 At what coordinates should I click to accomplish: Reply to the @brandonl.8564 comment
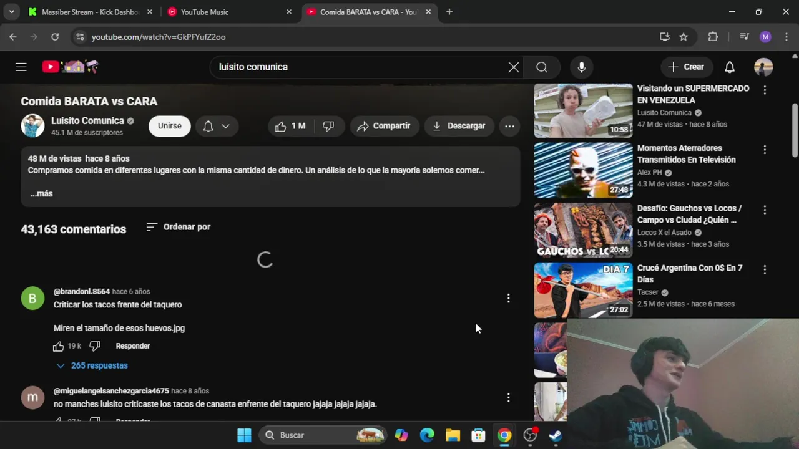click(x=133, y=346)
